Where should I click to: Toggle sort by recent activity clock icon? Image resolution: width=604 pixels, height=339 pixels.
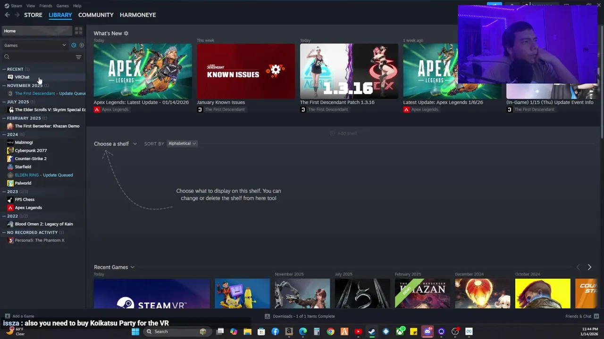point(74,45)
